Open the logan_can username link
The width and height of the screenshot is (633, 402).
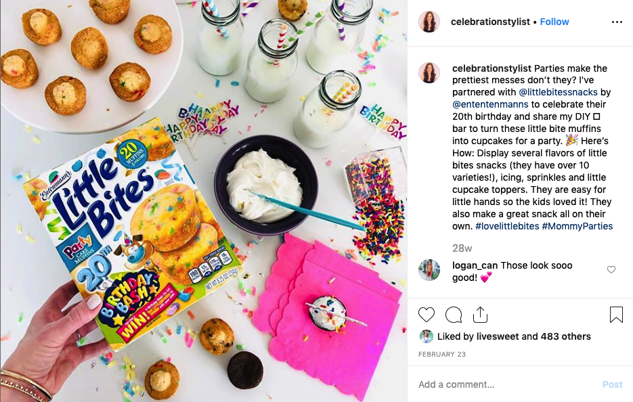[475, 265]
